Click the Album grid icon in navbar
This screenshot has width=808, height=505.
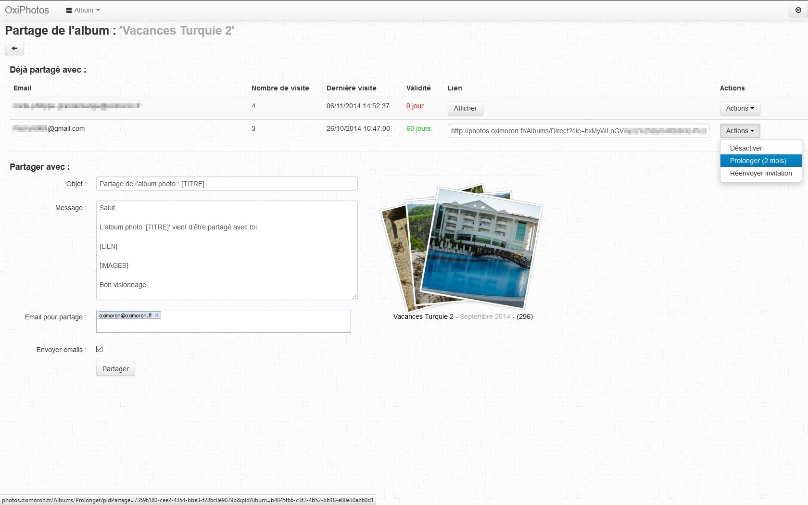(69, 10)
